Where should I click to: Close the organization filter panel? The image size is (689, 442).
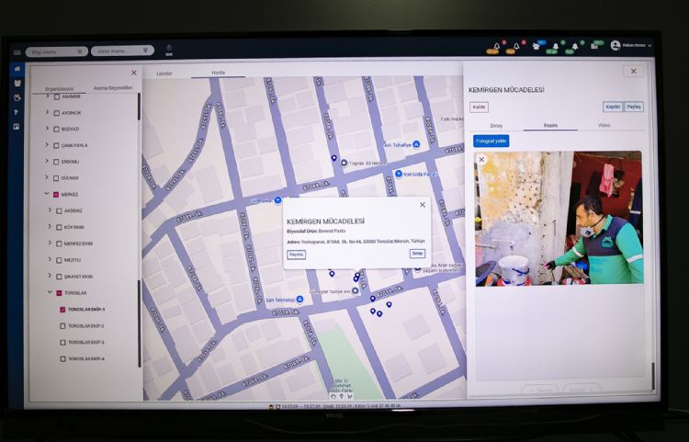pos(134,73)
